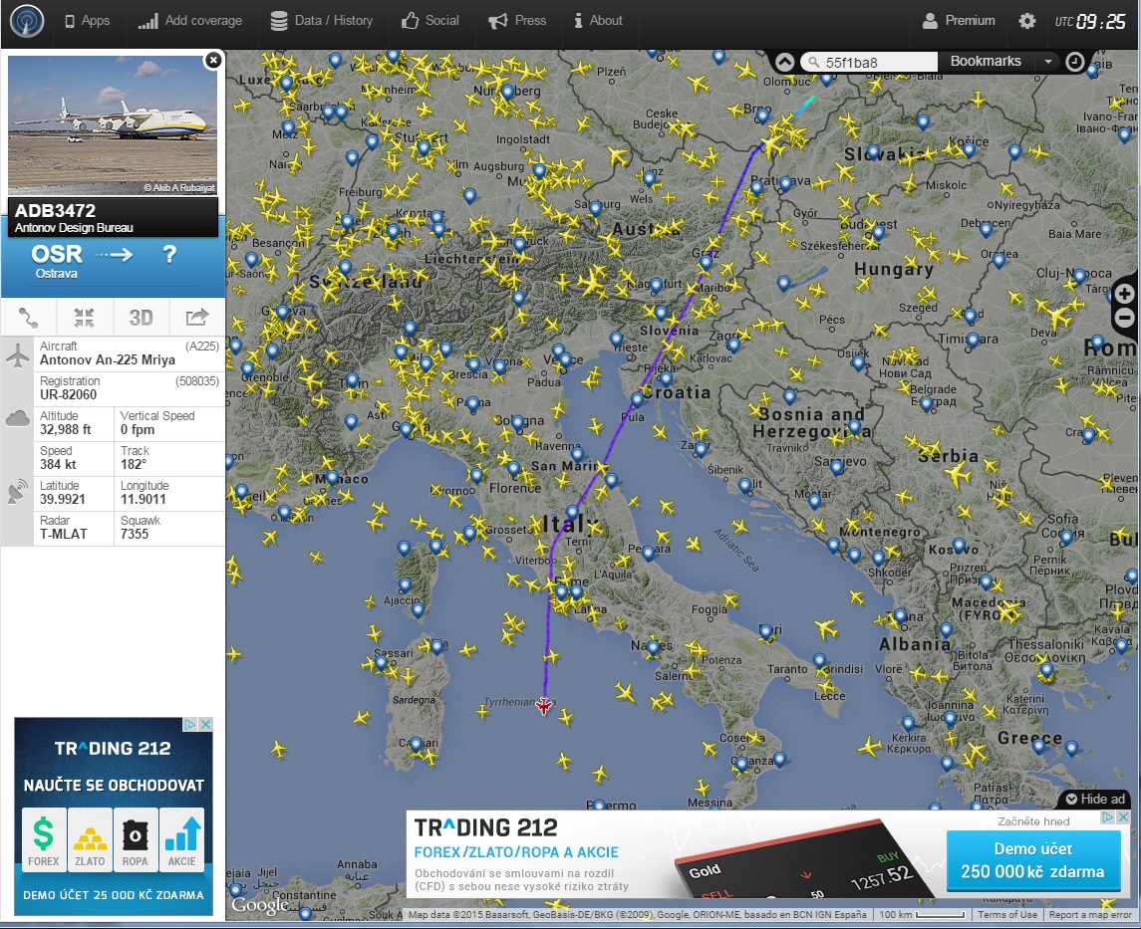This screenshot has height=929, width=1141.
Task: Click the UTC clock display
Action: 1091,22
